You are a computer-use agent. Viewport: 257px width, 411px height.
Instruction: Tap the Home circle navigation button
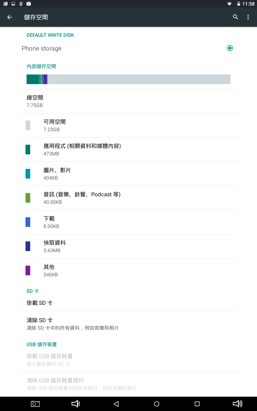tap(157, 404)
